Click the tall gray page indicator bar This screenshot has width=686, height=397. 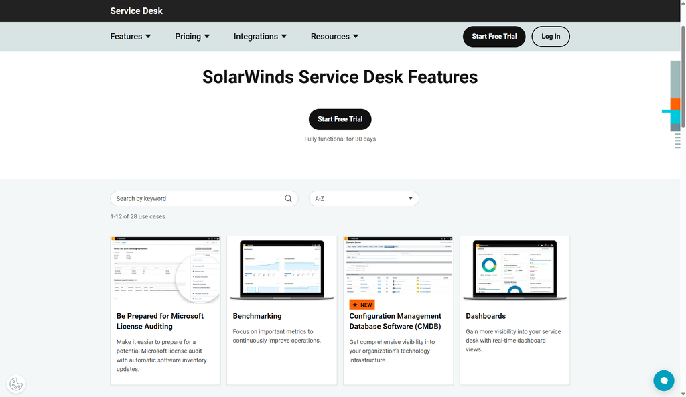(x=675, y=80)
